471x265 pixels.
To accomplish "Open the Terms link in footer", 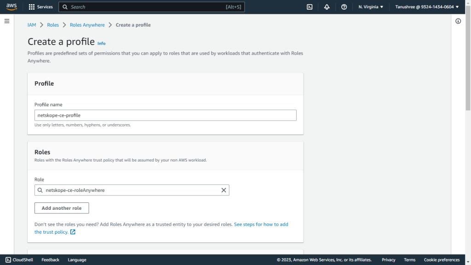I will point(409,259).
